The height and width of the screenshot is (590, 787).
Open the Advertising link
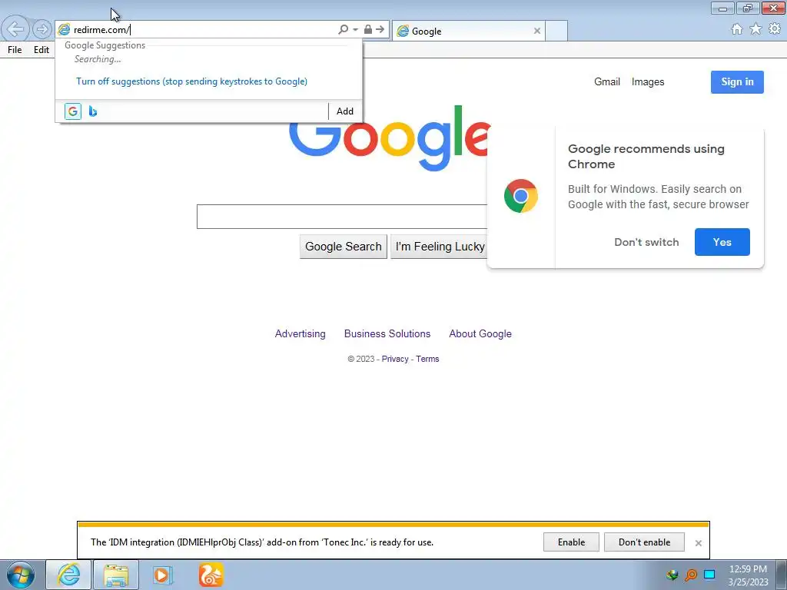301,333
